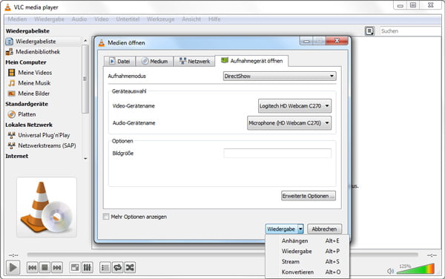Open the Audio menu
The width and height of the screenshot is (445, 279).
[x=79, y=19]
